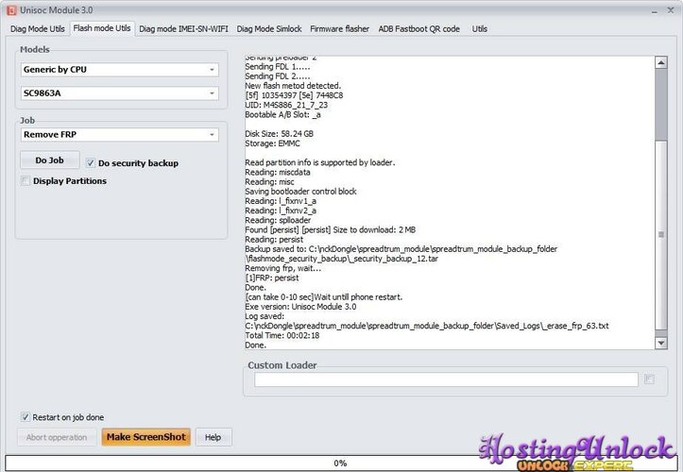
Task: Click log line 'Removing frp, wait...'
Action: pos(283,268)
